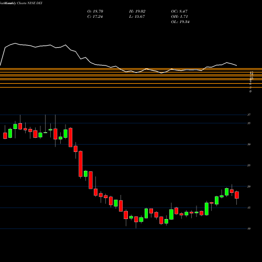
Task: Click the high value 'H: 19.02'
Action: click(x=137, y=12)
